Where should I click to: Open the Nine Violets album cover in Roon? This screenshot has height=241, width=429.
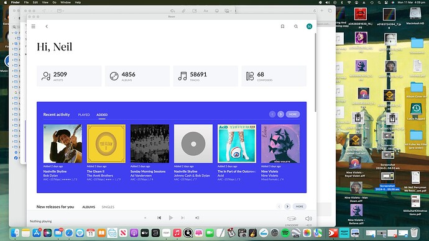(x=280, y=143)
